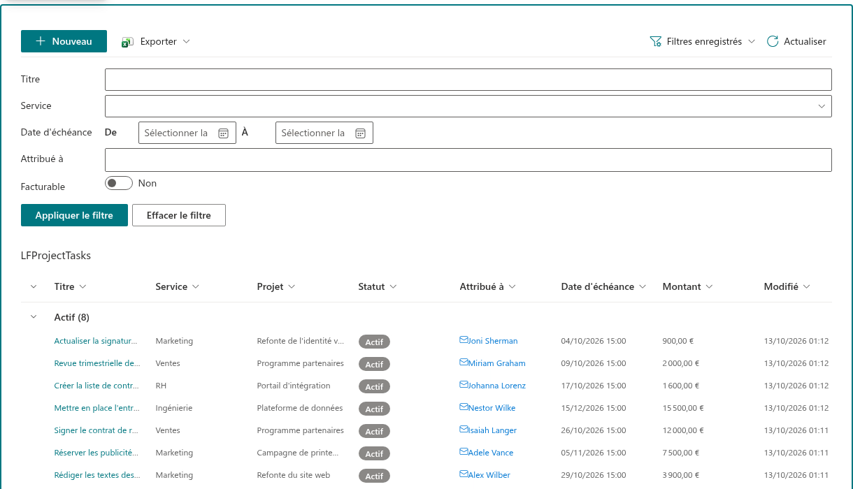
Task: Open the task 'Signer le contrat de r...'
Action: [96, 430]
